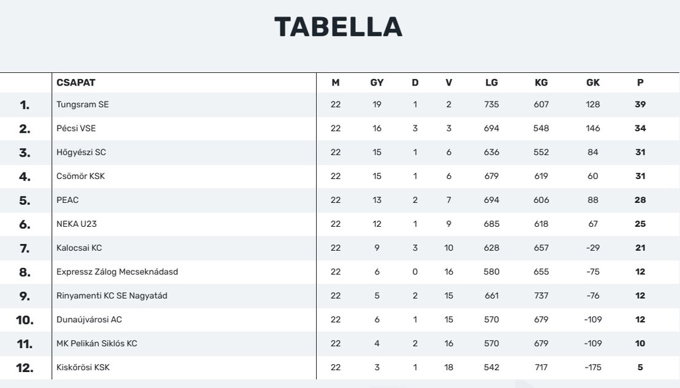
Task: Click the GK column header
Action: click(x=593, y=82)
